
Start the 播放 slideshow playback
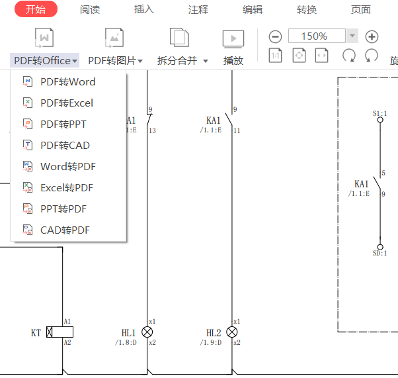(x=233, y=46)
